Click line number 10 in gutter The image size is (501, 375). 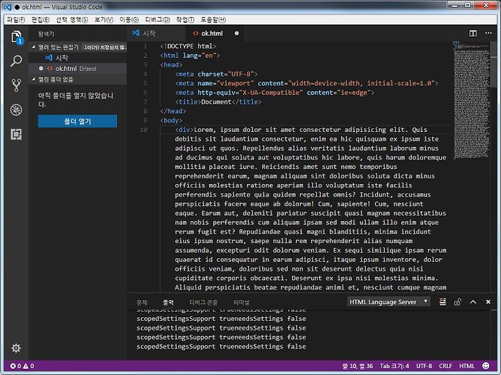[x=143, y=130]
